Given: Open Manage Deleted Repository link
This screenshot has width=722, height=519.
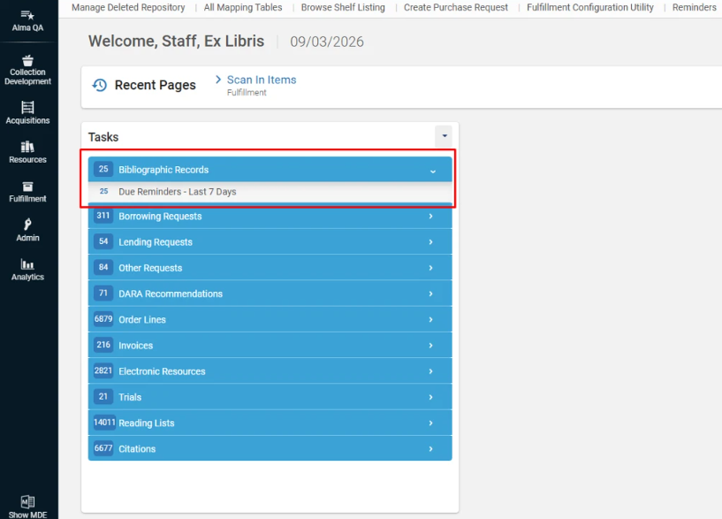Looking at the screenshot, I should [x=128, y=7].
